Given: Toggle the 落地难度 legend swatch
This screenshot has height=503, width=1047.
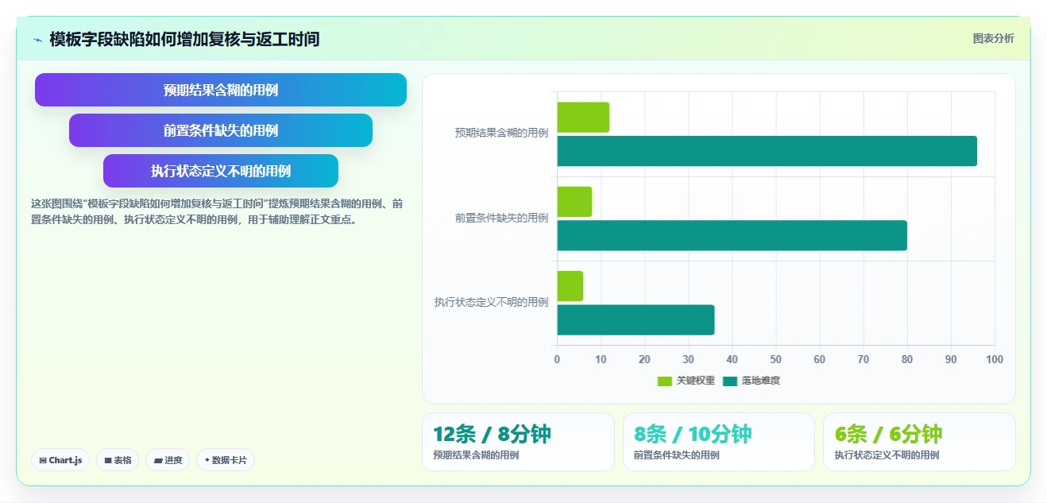Looking at the screenshot, I should [730, 381].
